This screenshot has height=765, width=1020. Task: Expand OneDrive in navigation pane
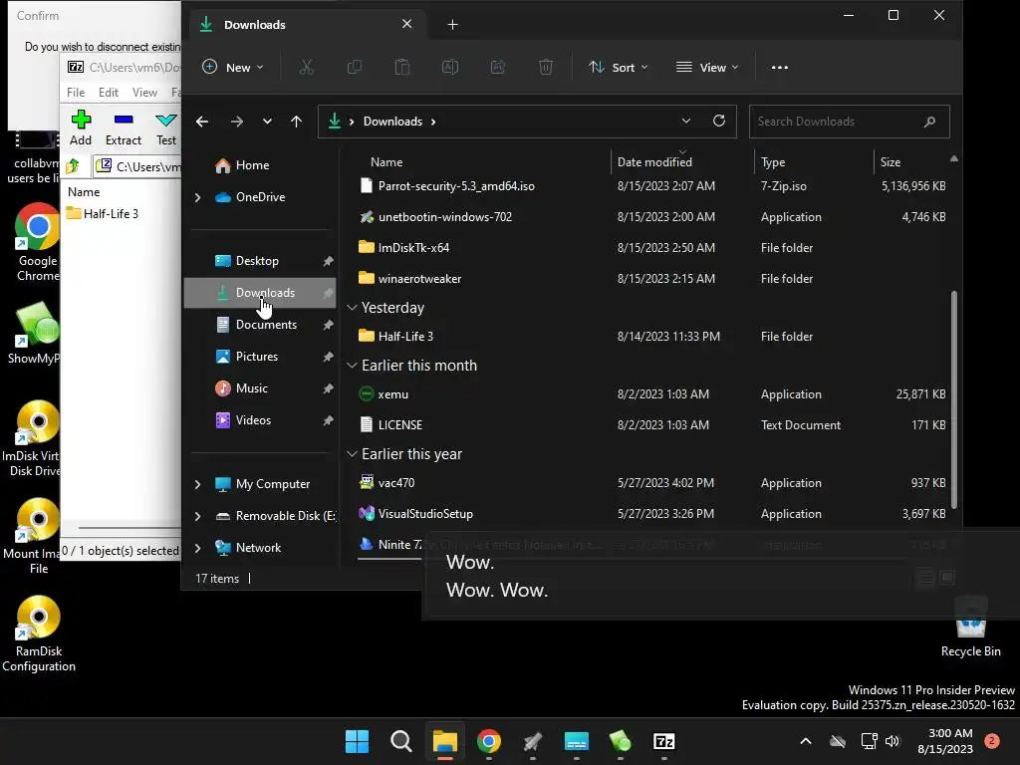[198, 197]
